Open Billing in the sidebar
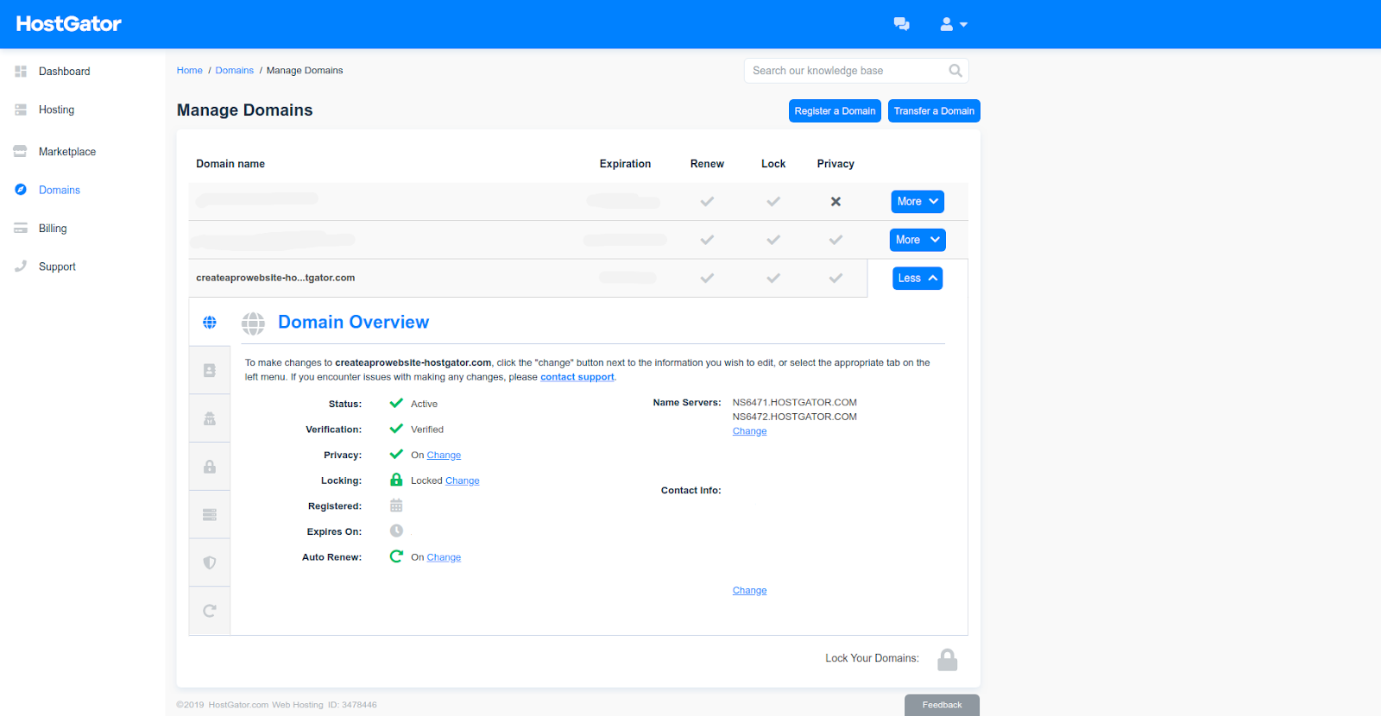The image size is (1381, 716). tap(53, 229)
